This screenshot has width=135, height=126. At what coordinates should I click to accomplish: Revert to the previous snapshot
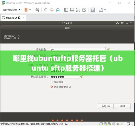pyautogui.click(x=52, y=10)
